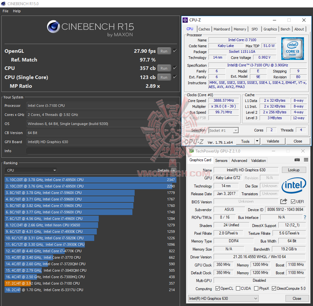Click the Close button in CPU-Z
The image size is (313, 306).
pyautogui.click(x=298, y=141)
